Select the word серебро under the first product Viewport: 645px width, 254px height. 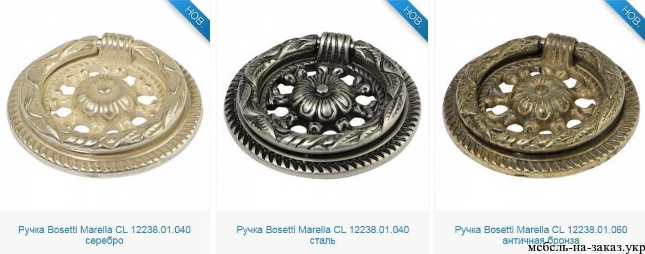pyautogui.click(x=104, y=241)
